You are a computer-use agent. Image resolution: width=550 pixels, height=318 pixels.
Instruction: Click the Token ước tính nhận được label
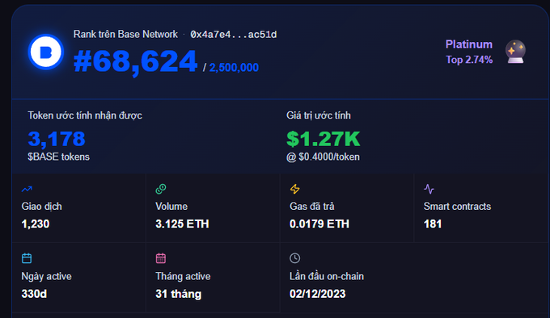[85, 115]
